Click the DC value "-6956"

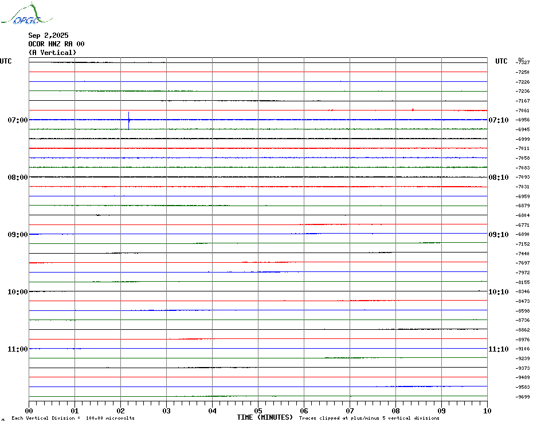click(x=523, y=120)
